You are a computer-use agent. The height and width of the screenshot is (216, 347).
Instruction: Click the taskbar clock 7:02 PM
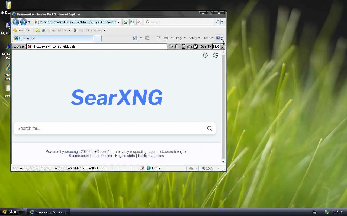coord(337,212)
